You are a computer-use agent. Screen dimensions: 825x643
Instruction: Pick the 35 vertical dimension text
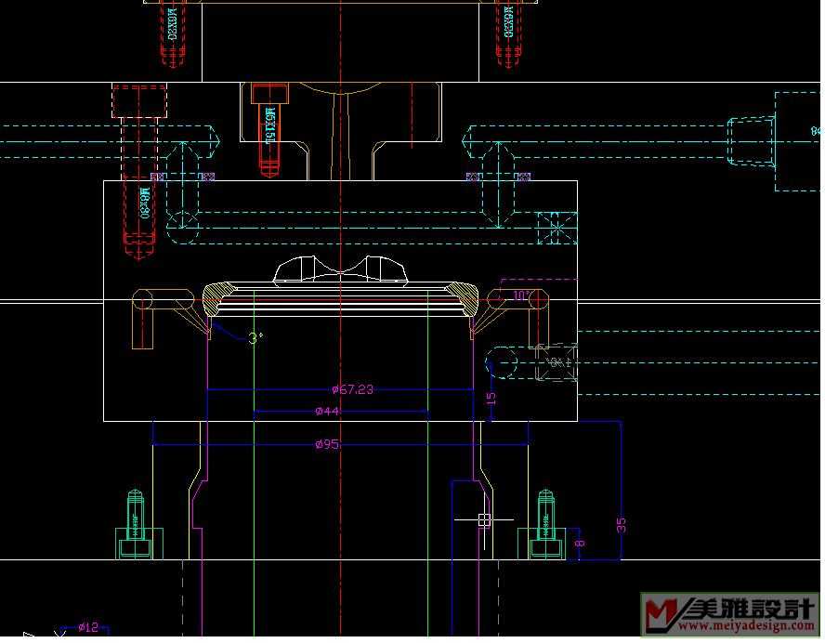622,525
